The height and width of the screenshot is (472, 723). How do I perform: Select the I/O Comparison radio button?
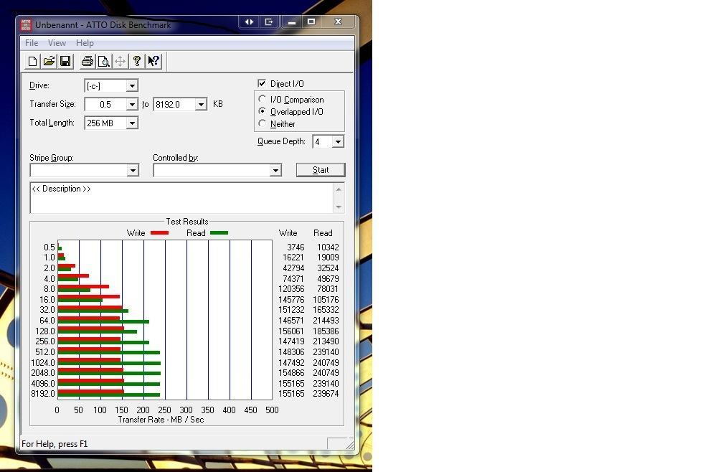pyautogui.click(x=263, y=99)
